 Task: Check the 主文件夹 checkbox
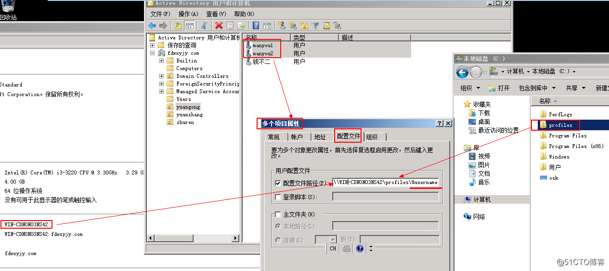tap(278, 214)
